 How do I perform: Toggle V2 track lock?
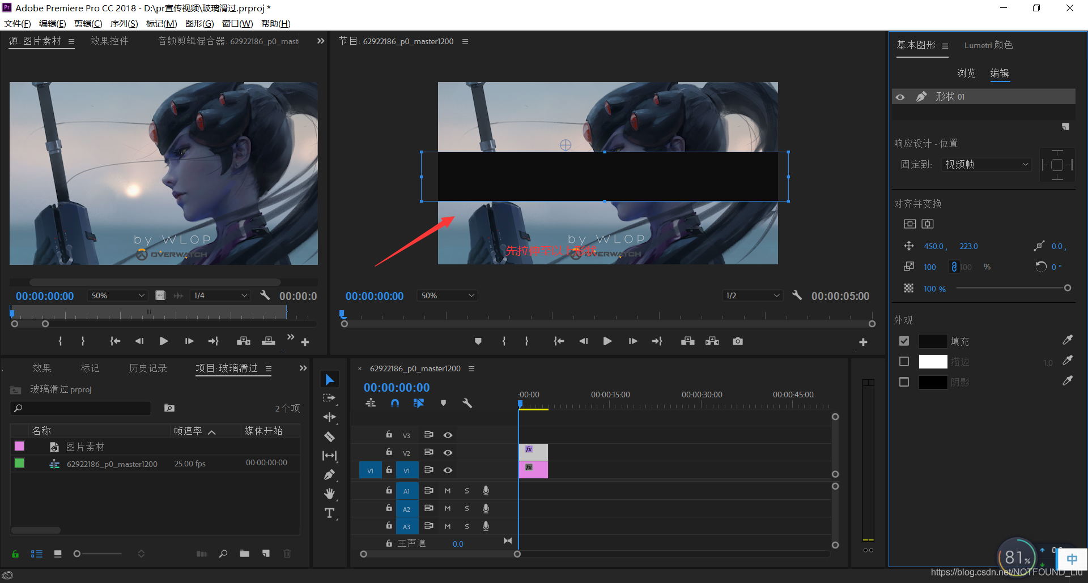[x=389, y=452]
